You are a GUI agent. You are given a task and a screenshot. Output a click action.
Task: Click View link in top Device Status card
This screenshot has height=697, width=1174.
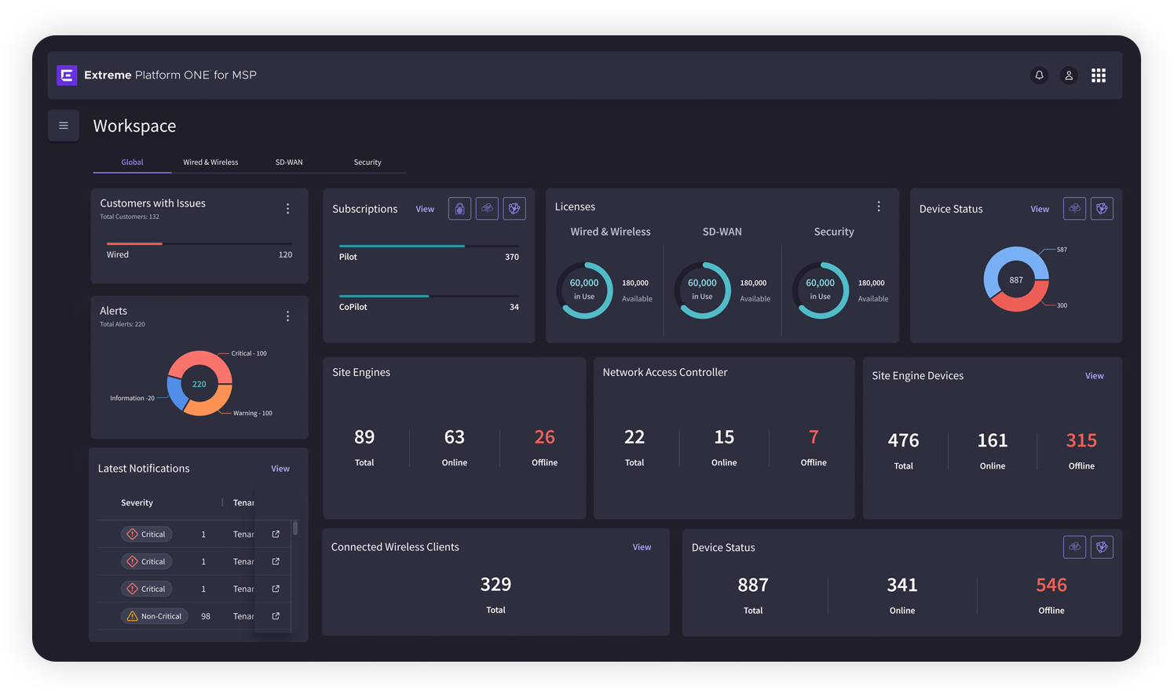click(1040, 209)
